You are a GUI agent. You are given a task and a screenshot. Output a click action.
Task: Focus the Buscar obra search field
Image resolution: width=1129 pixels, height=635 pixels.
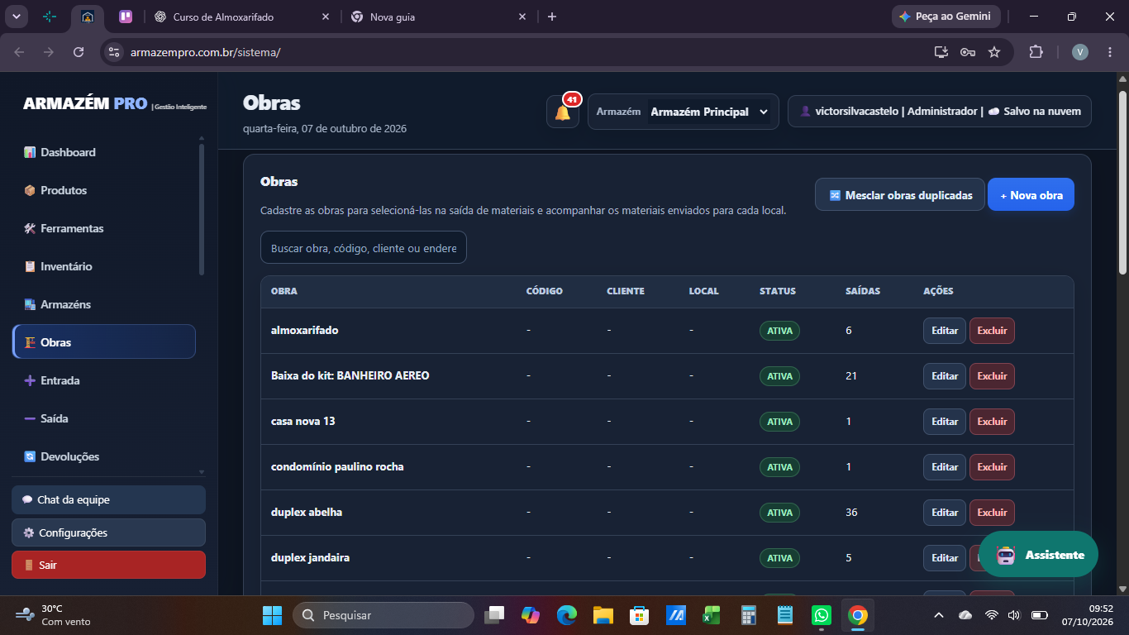[364, 247]
